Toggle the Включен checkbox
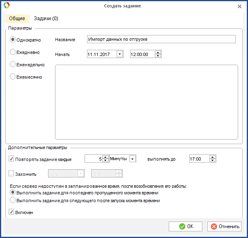 click(11, 212)
